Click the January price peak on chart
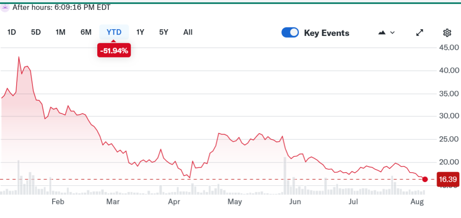 19,57
